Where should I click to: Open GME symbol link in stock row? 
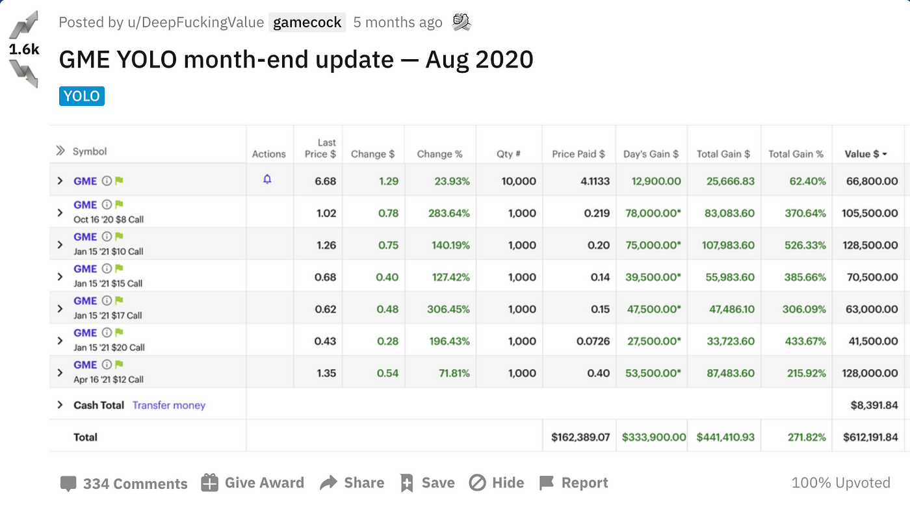tap(85, 181)
